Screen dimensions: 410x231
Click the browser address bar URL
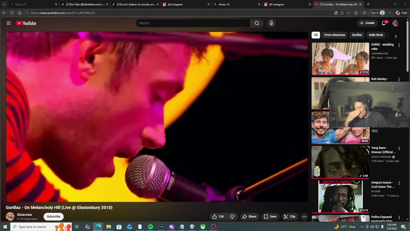[x=63, y=13]
